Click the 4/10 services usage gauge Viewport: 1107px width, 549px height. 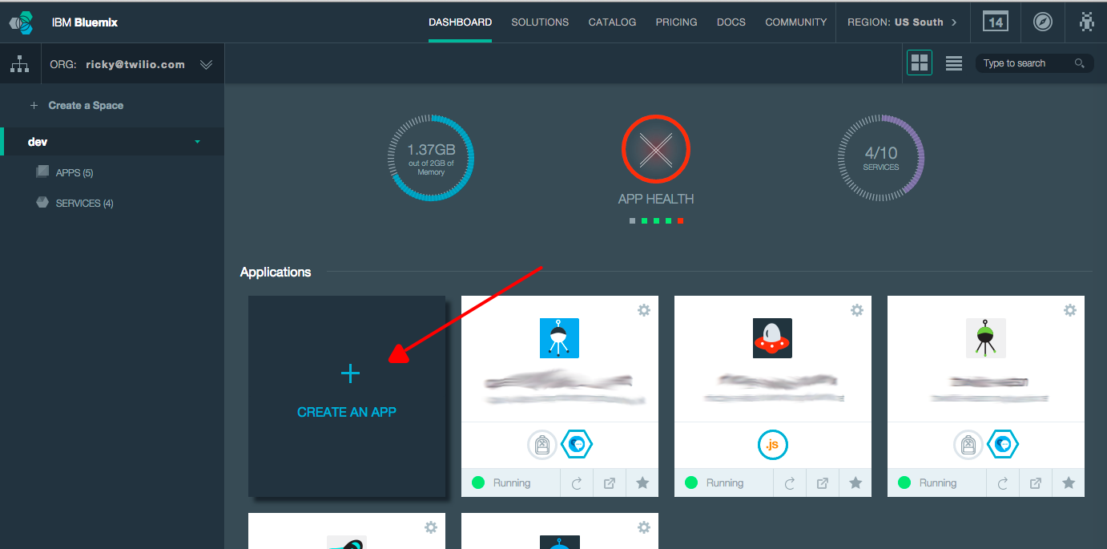tap(880, 157)
